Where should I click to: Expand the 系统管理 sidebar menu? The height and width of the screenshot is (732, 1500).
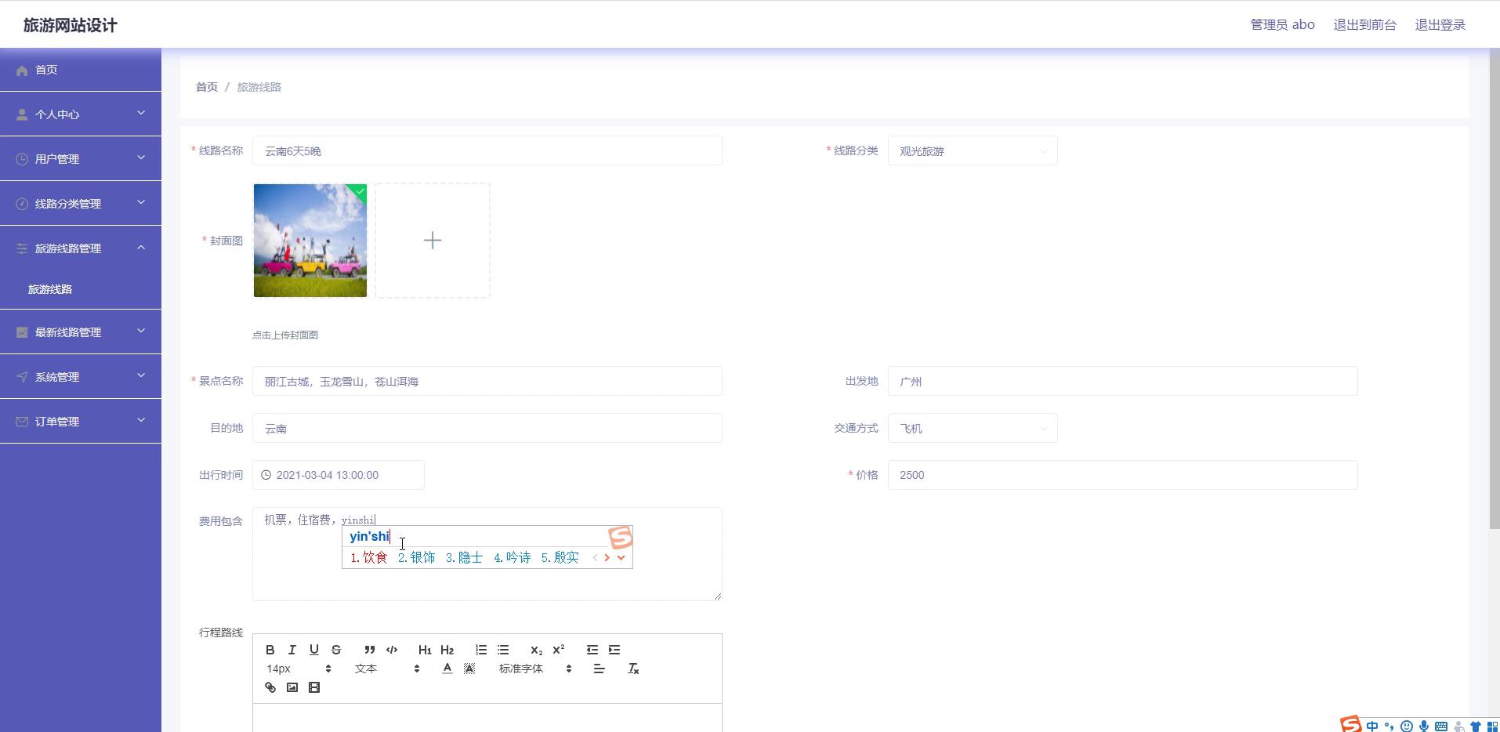pyautogui.click(x=81, y=376)
